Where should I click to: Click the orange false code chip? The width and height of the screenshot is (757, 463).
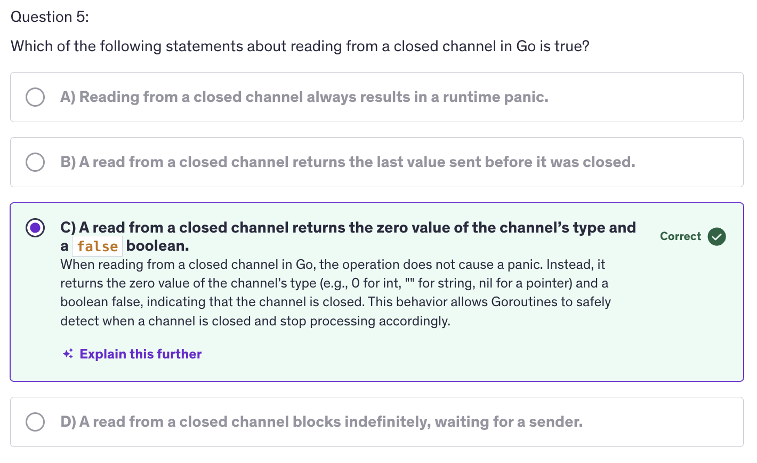97,246
